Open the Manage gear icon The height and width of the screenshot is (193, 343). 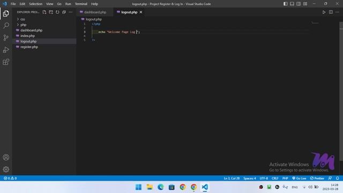(x=6, y=169)
